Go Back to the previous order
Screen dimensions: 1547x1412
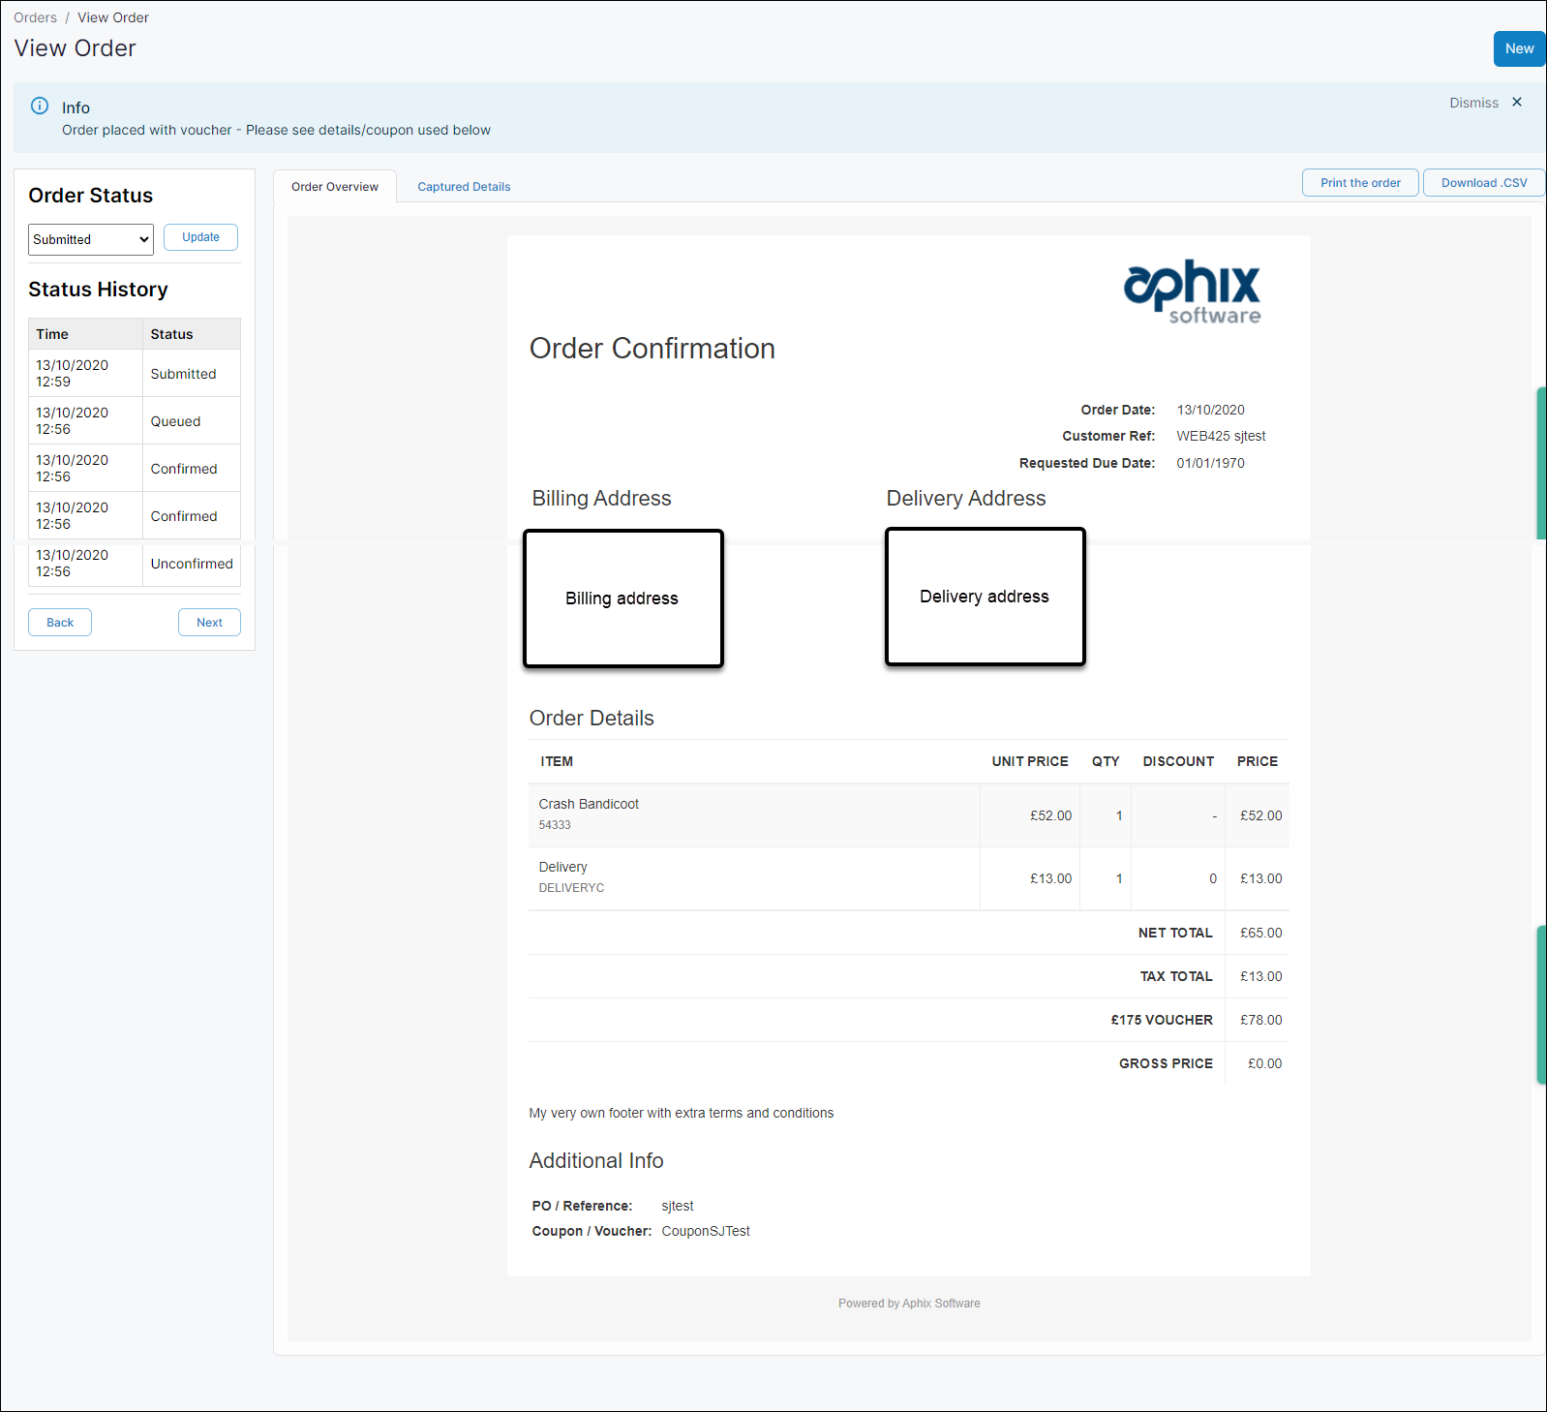pos(60,623)
